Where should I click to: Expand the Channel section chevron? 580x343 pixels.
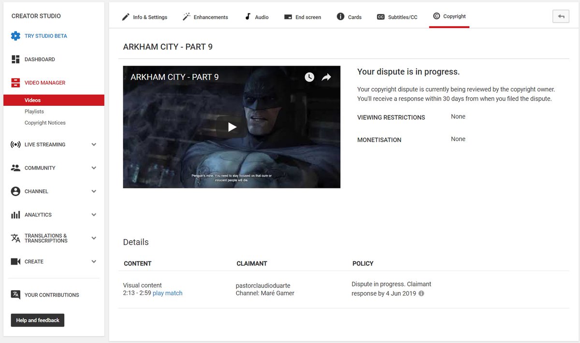94,191
